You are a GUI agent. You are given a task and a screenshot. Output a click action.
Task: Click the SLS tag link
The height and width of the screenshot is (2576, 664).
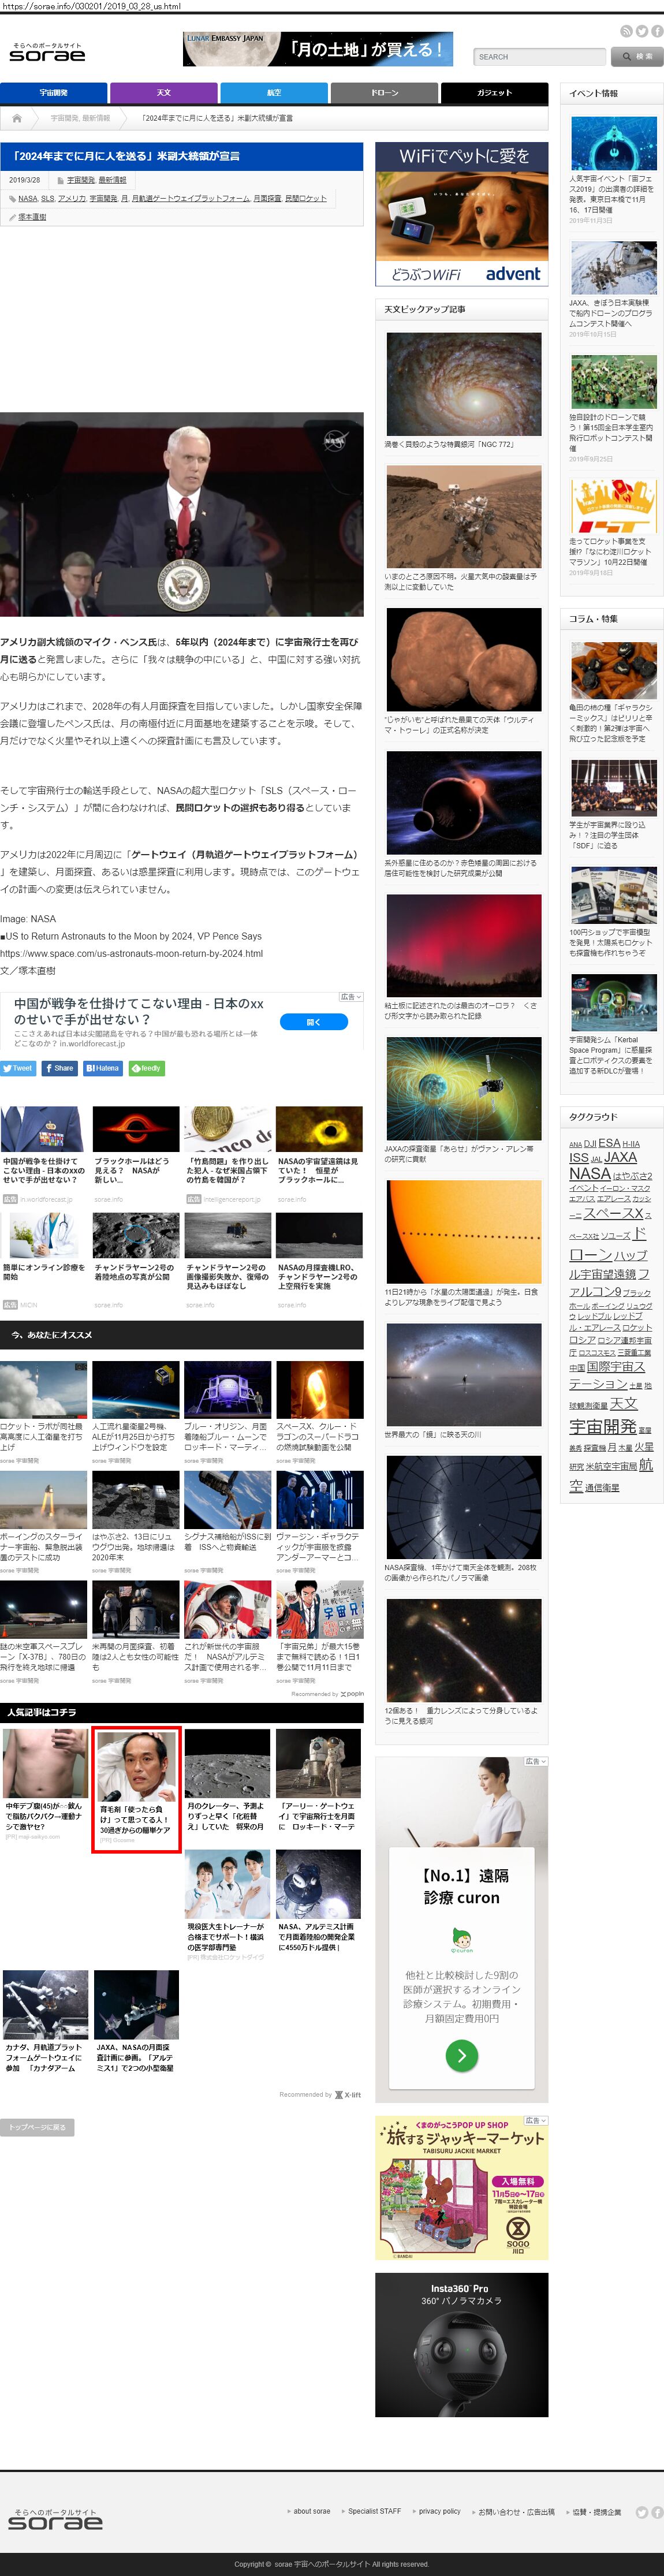[x=47, y=198]
